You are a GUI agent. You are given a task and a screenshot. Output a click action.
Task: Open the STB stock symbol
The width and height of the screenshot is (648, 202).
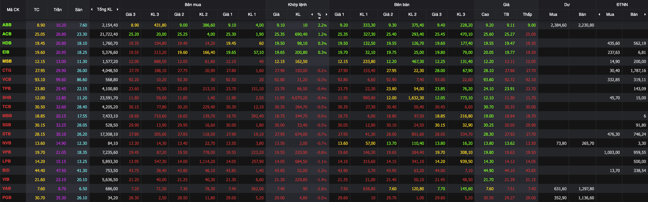[6, 134]
